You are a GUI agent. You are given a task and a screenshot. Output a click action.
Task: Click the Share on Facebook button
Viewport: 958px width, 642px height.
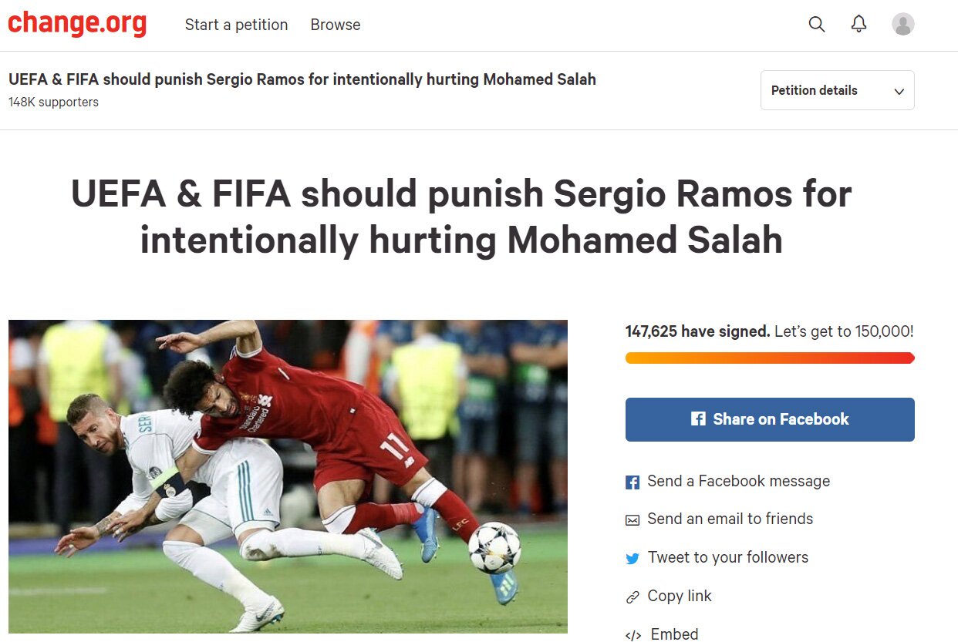coord(770,419)
